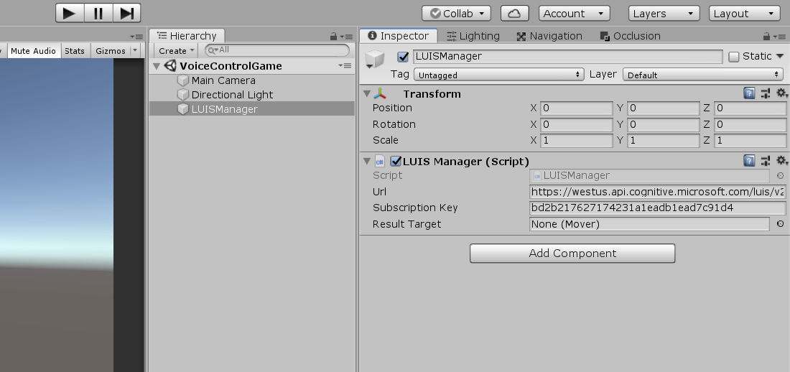Open the Static flags dropdown arrow
790x372 pixels.
(x=780, y=57)
